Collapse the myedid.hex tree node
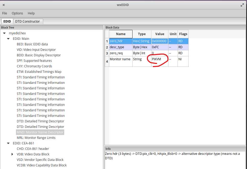Image resolution: width=247 pixels, height=169 pixels. click(x=4, y=33)
